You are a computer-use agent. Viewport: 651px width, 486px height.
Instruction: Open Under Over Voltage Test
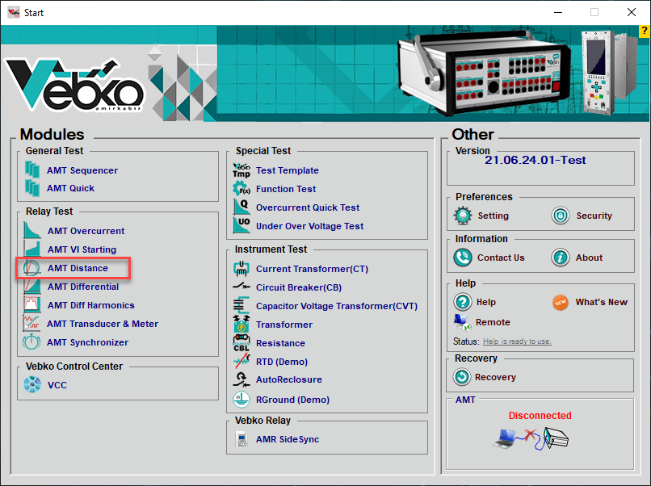(x=309, y=226)
